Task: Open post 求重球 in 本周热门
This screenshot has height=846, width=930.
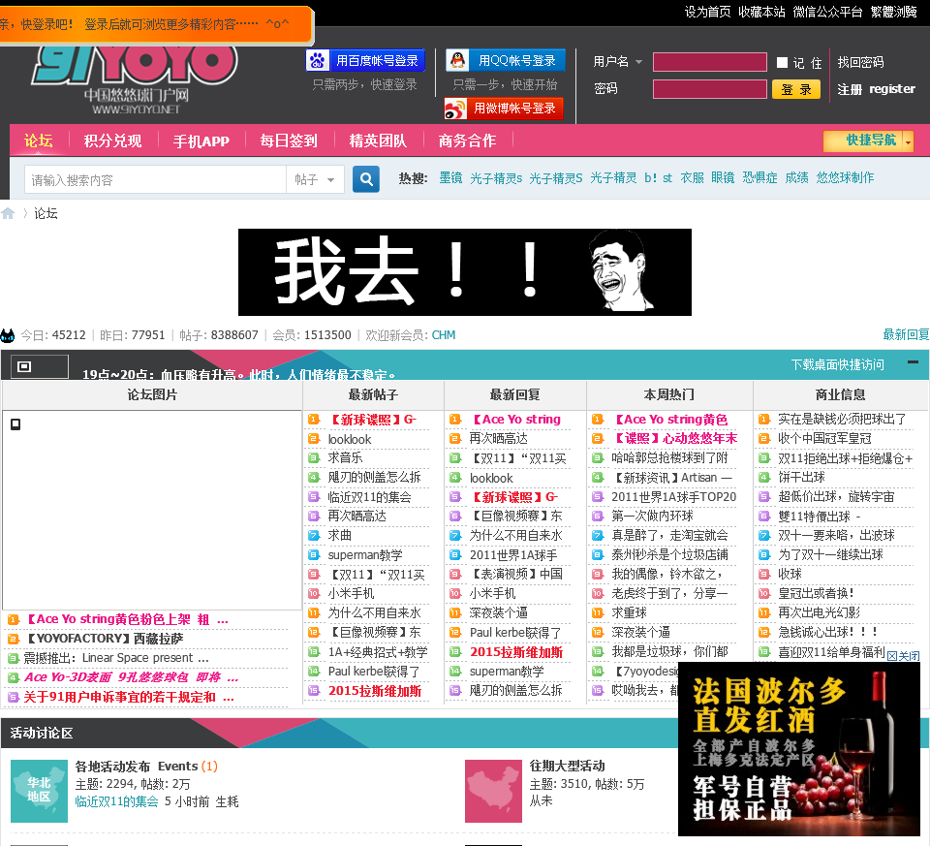Action: pyautogui.click(x=629, y=612)
